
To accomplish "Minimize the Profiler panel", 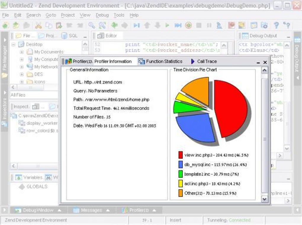I will pyautogui.click(x=258, y=62).
